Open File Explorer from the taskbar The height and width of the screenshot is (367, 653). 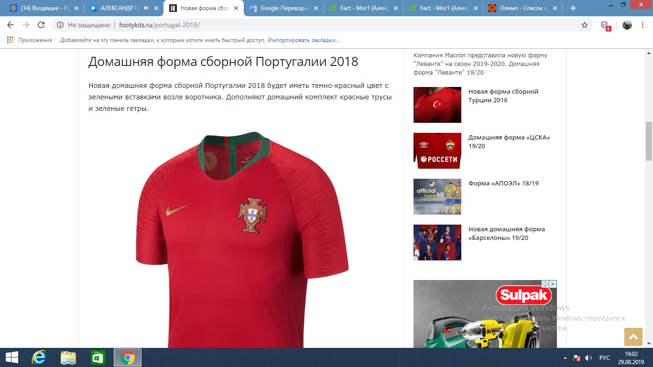[68, 357]
